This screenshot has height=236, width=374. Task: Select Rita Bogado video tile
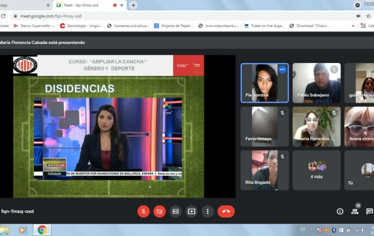click(265, 170)
